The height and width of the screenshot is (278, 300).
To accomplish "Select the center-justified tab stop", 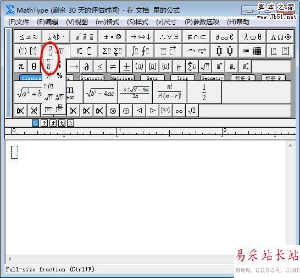I will coord(44,123).
